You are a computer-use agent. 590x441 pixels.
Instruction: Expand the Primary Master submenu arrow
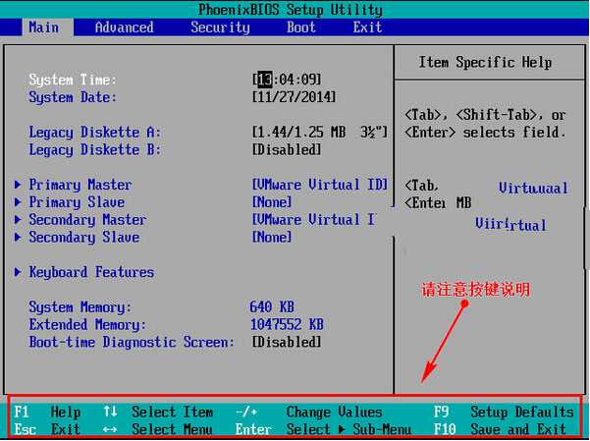tap(19, 185)
